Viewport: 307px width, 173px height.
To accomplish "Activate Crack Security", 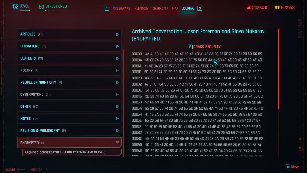I will pos(207,47).
